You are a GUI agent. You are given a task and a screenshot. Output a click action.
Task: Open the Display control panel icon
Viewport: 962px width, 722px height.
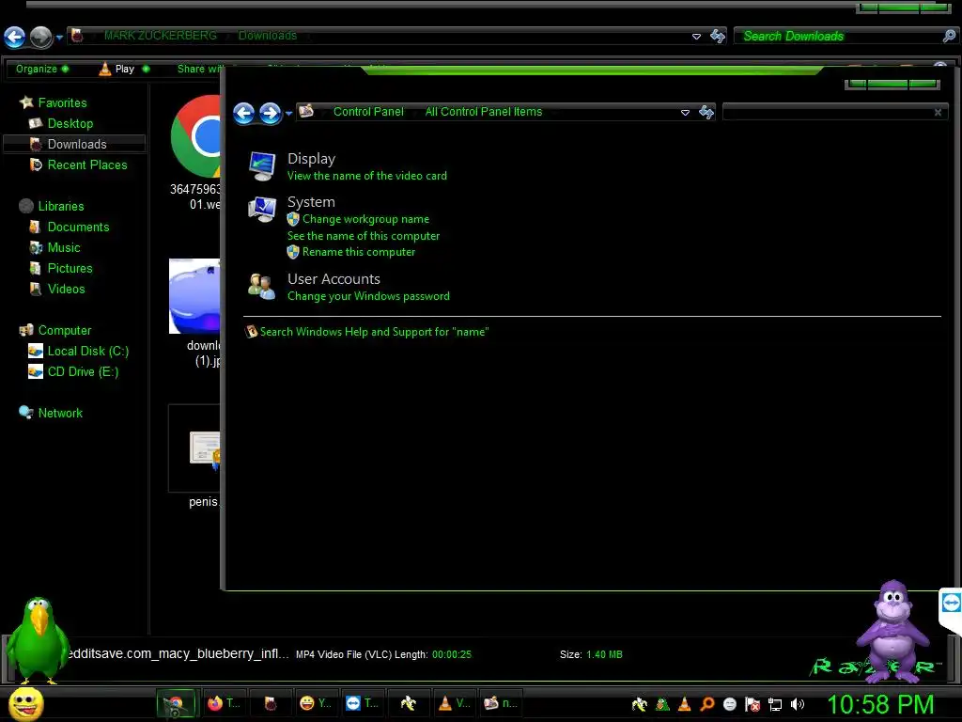coord(262,165)
